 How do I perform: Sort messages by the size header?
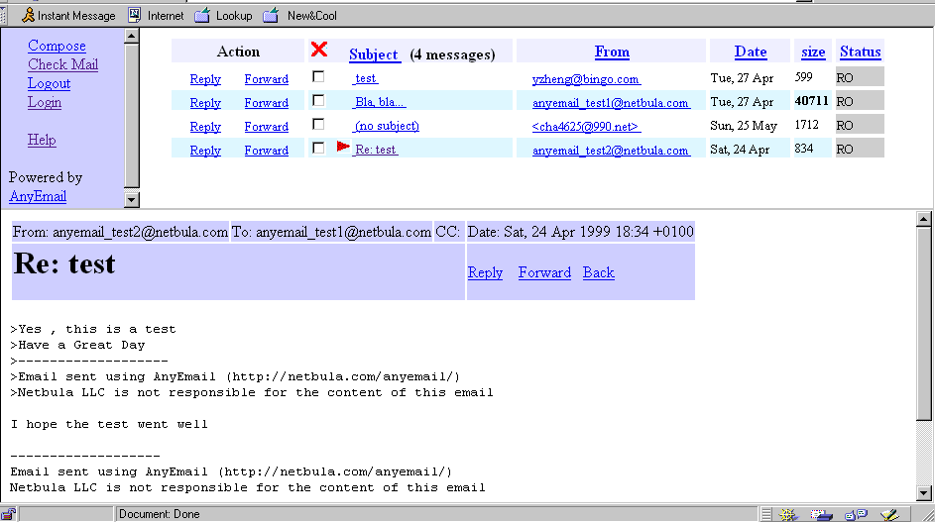click(x=813, y=52)
